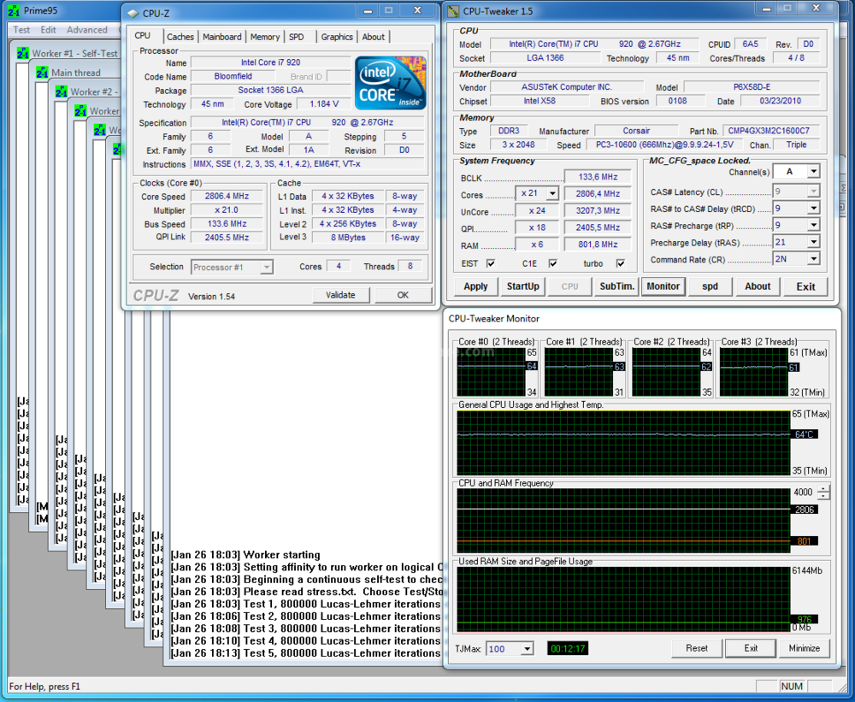
Task: Open the RAS# to CAS# Delay (tRCD) dropdown
Action: pyautogui.click(x=814, y=209)
